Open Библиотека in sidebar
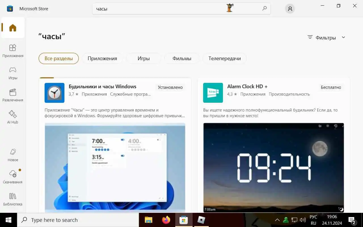Viewport: 363px width, 227px height. coord(13,199)
